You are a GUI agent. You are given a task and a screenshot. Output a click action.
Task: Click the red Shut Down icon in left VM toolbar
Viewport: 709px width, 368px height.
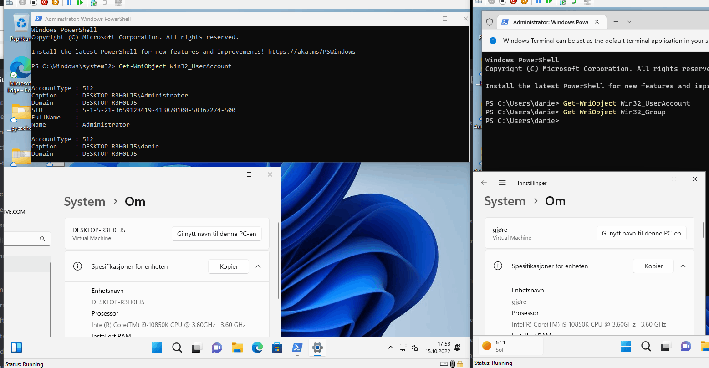pyautogui.click(x=44, y=2)
